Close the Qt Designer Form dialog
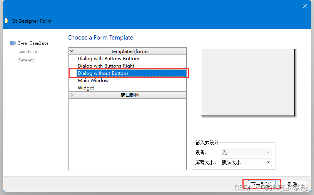Screen dimensions: 314x195 click(x=305, y=6)
